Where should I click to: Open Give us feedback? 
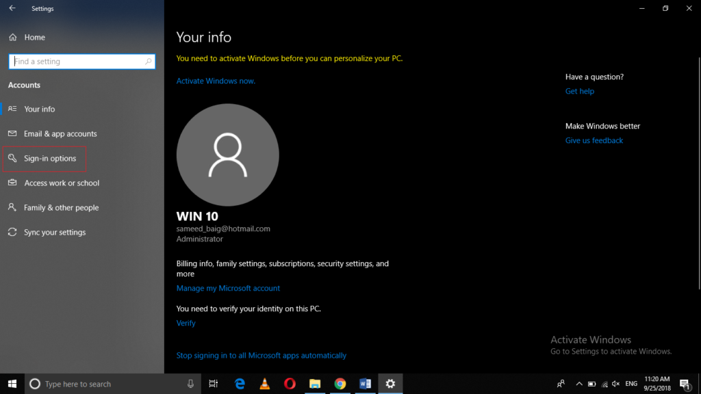pyautogui.click(x=594, y=140)
